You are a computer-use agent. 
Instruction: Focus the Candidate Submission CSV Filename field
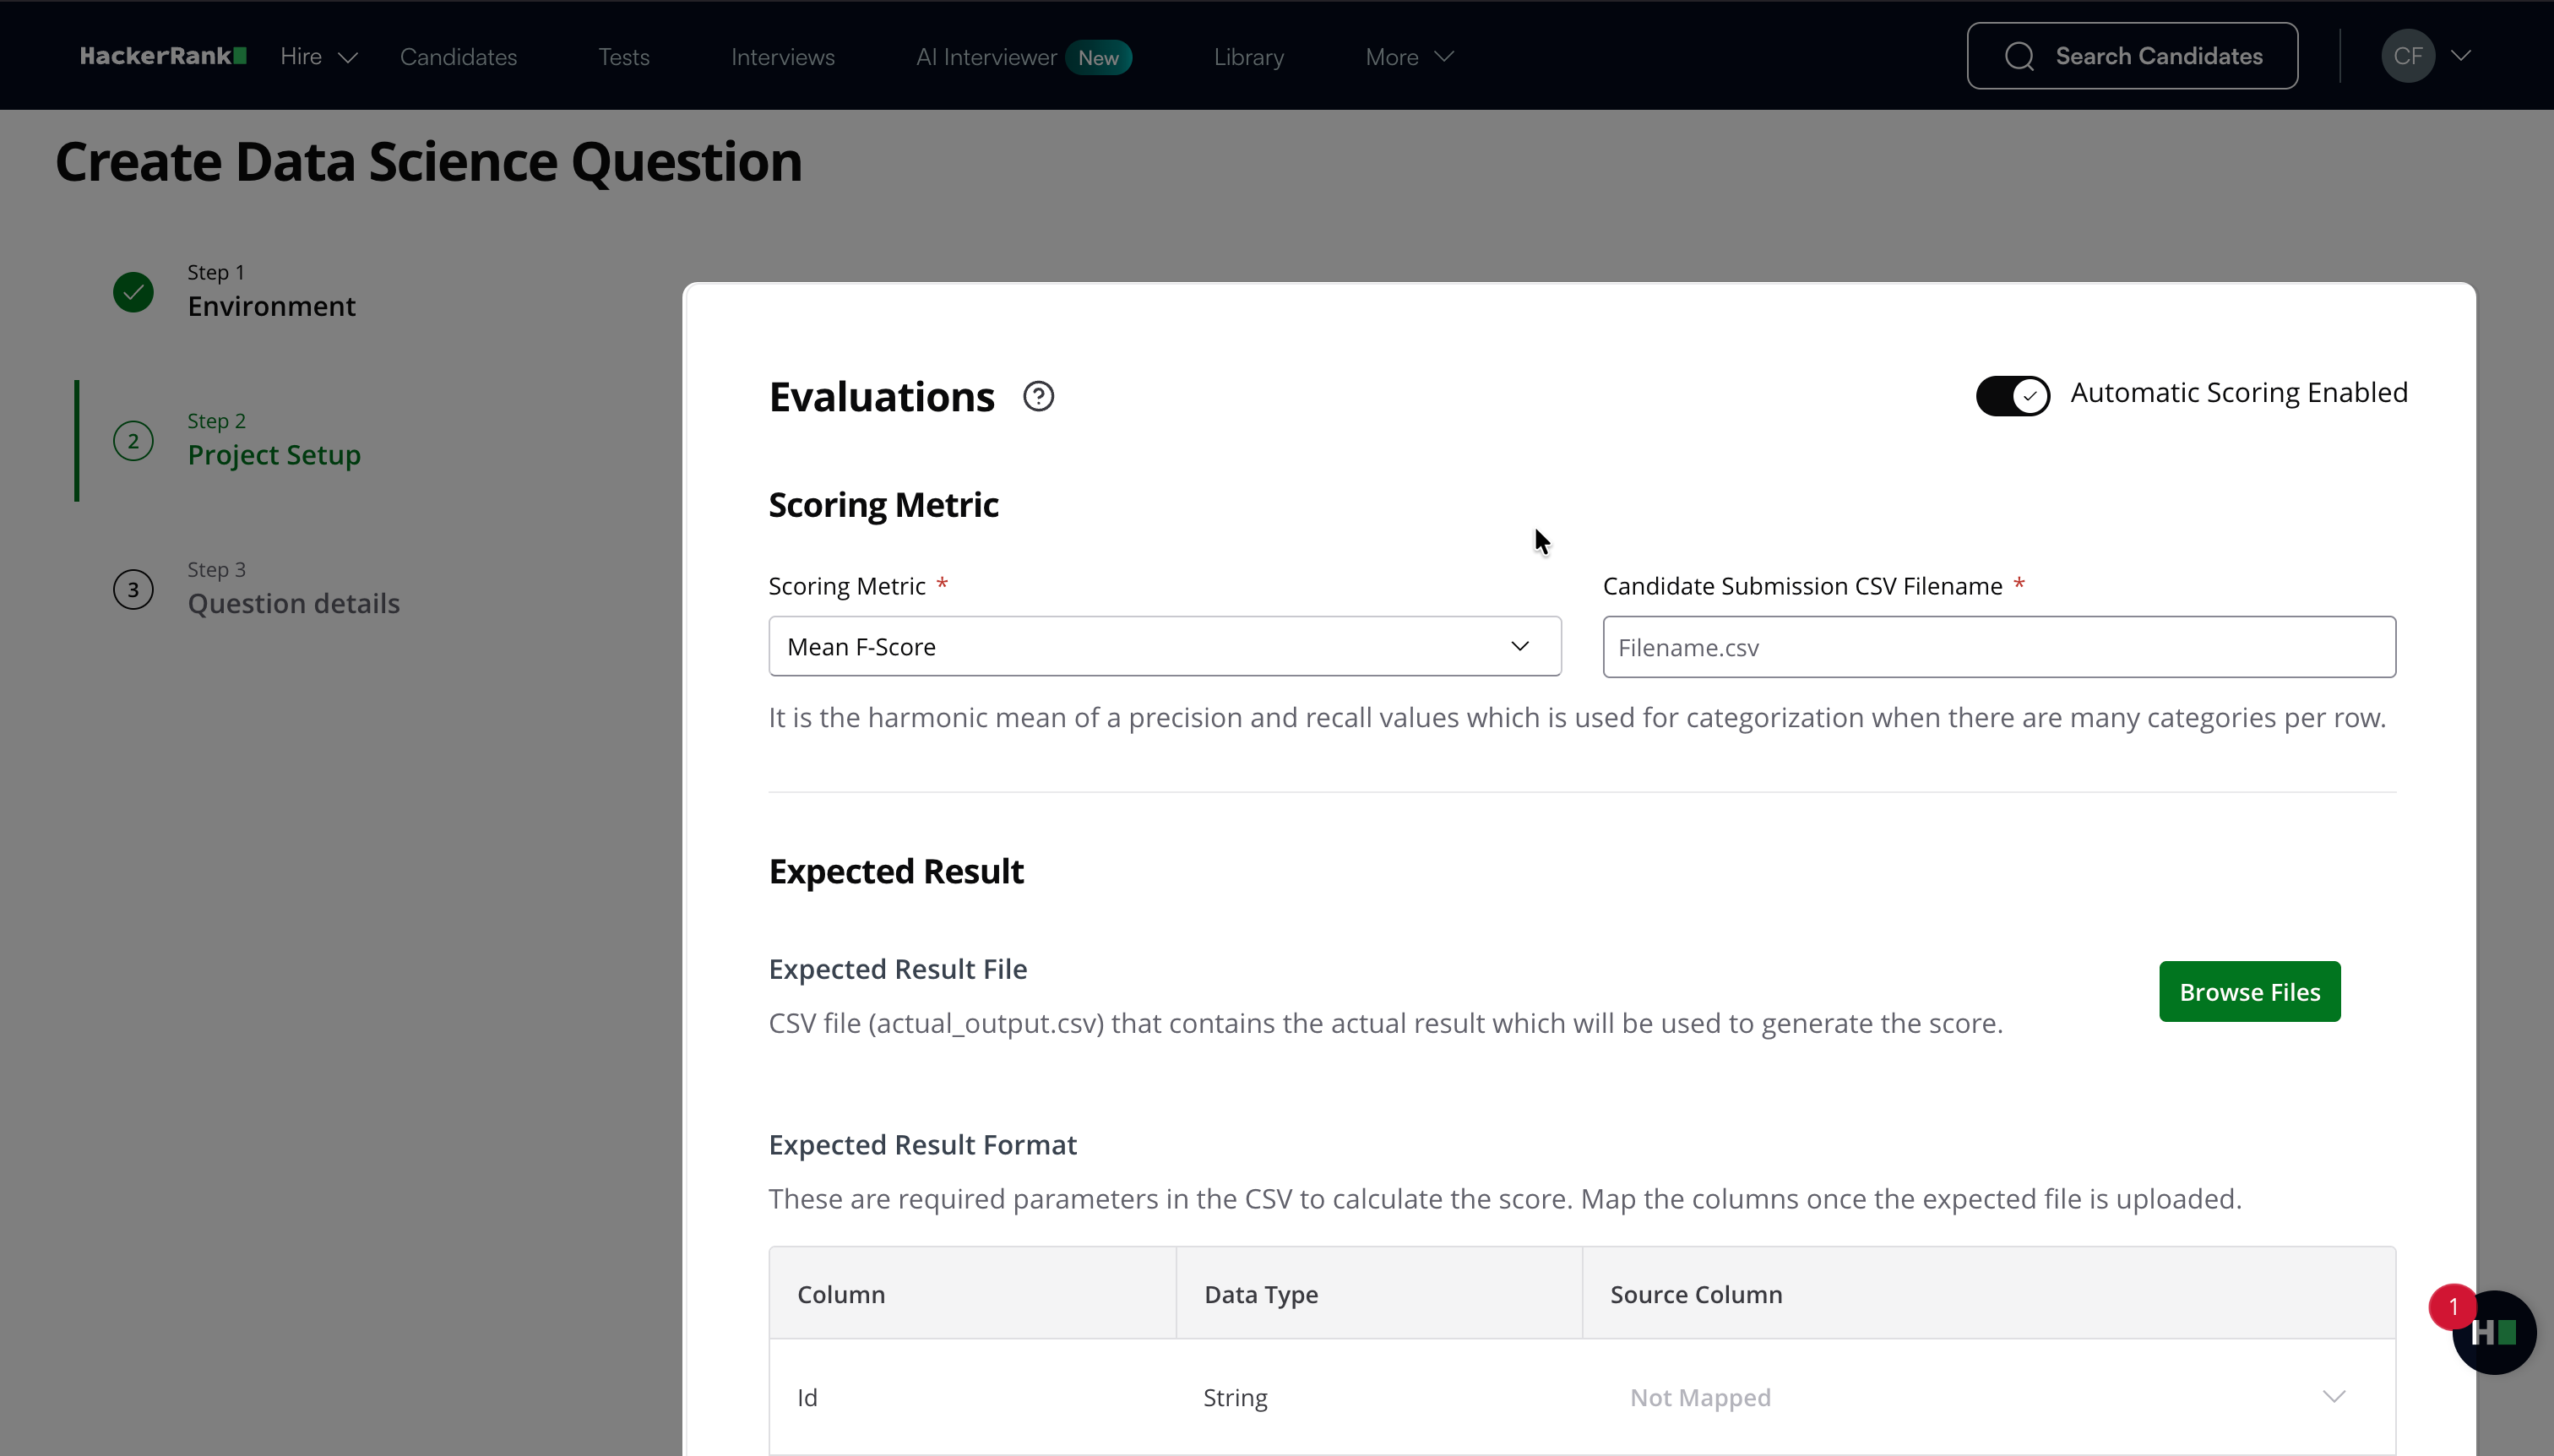click(1998, 647)
